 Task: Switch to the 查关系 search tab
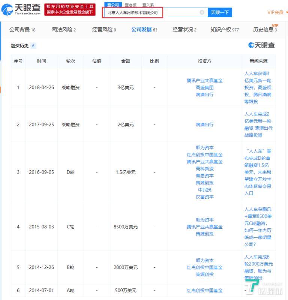tap(148, 5)
